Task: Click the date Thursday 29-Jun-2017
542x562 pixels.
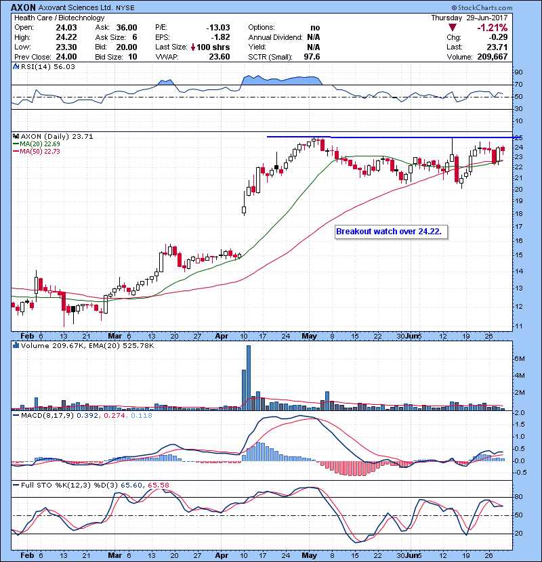Action: 470,18
